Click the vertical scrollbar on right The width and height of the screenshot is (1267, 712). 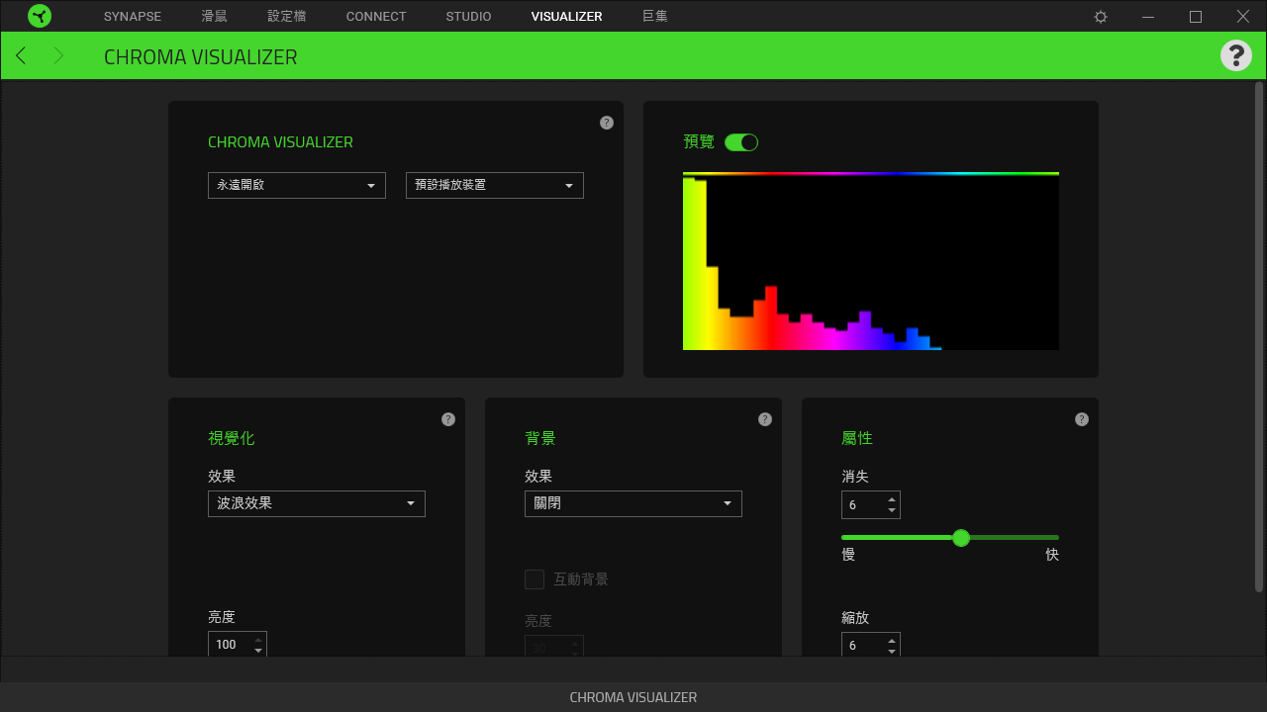1259,336
